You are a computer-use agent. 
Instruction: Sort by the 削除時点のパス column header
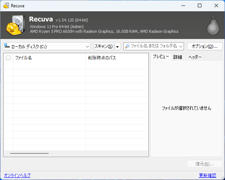pyautogui.click(x=117, y=58)
